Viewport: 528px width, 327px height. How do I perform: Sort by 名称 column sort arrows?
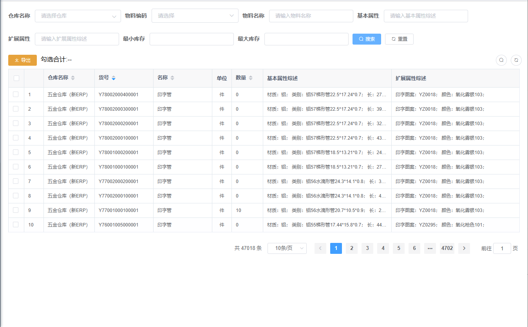coord(172,78)
